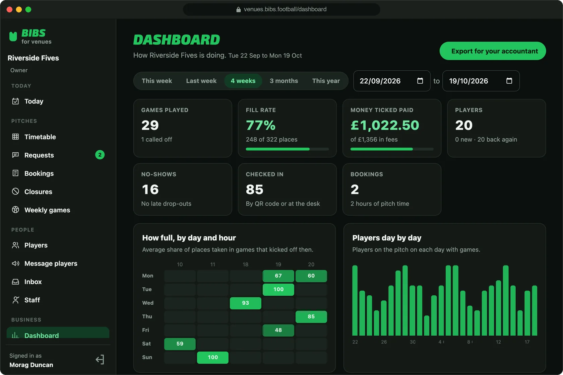Viewport: 563px width, 375px height.
Task: Click the start date field 22/09/2026
Action: pyautogui.click(x=392, y=81)
